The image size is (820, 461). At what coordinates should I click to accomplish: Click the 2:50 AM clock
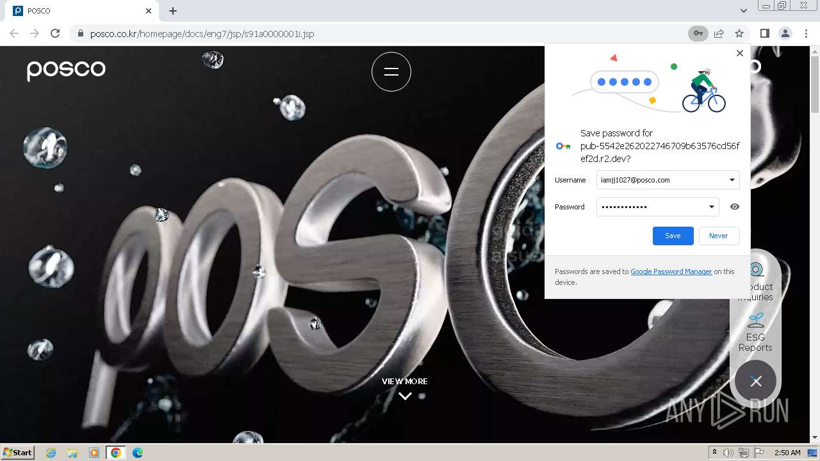click(x=787, y=453)
